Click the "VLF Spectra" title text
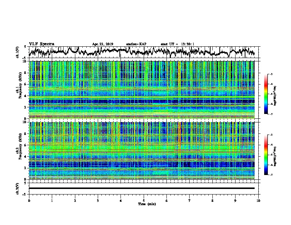This screenshot has height=225, width=291. click(42, 44)
